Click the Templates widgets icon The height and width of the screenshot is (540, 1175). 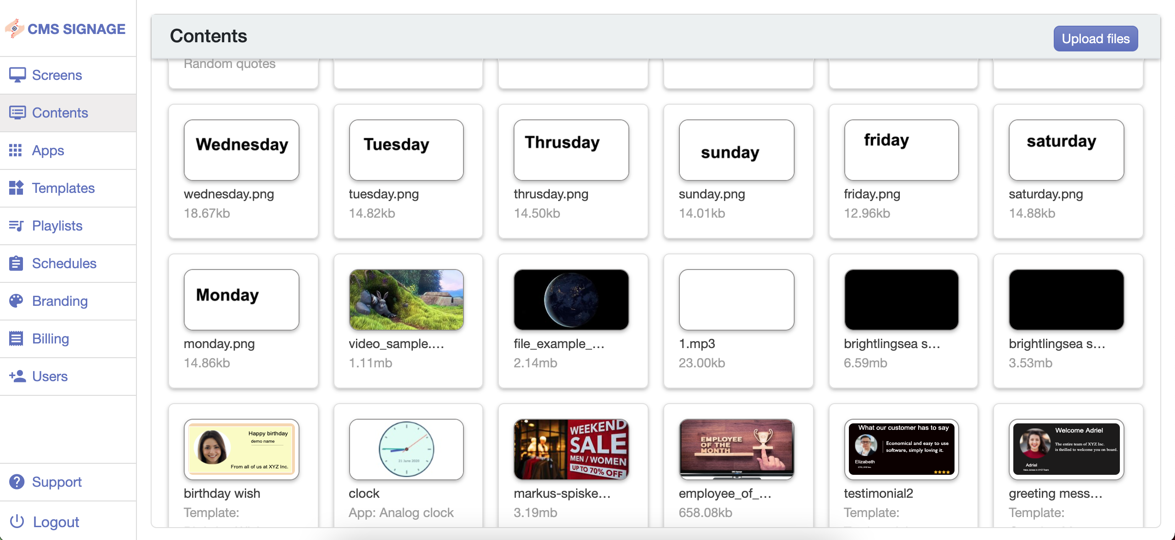pyautogui.click(x=16, y=188)
